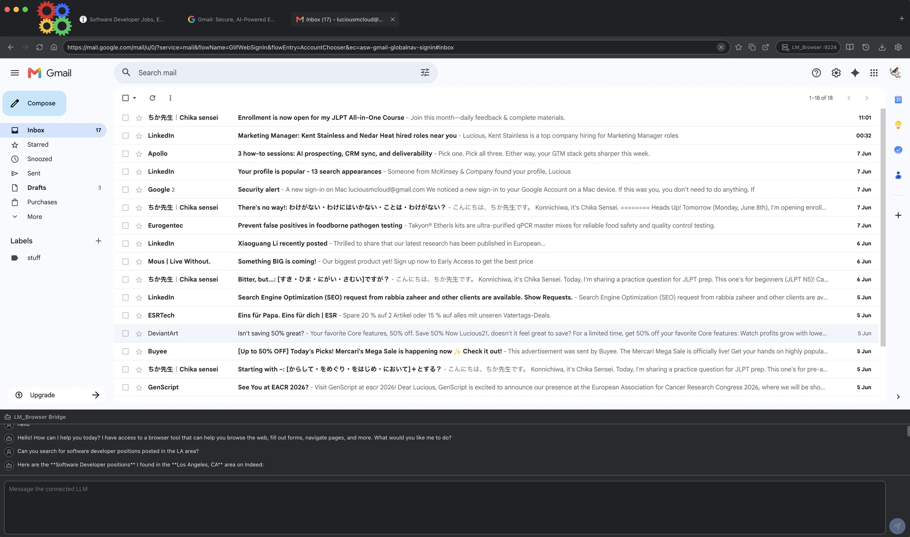
Task: Star the DeviantArt email
Action: [139, 333]
